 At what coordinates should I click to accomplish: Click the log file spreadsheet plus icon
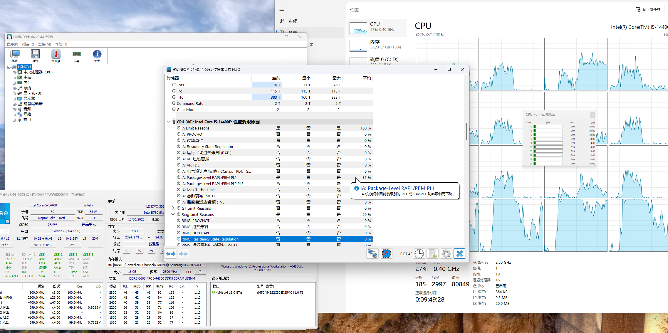click(x=433, y=254)
